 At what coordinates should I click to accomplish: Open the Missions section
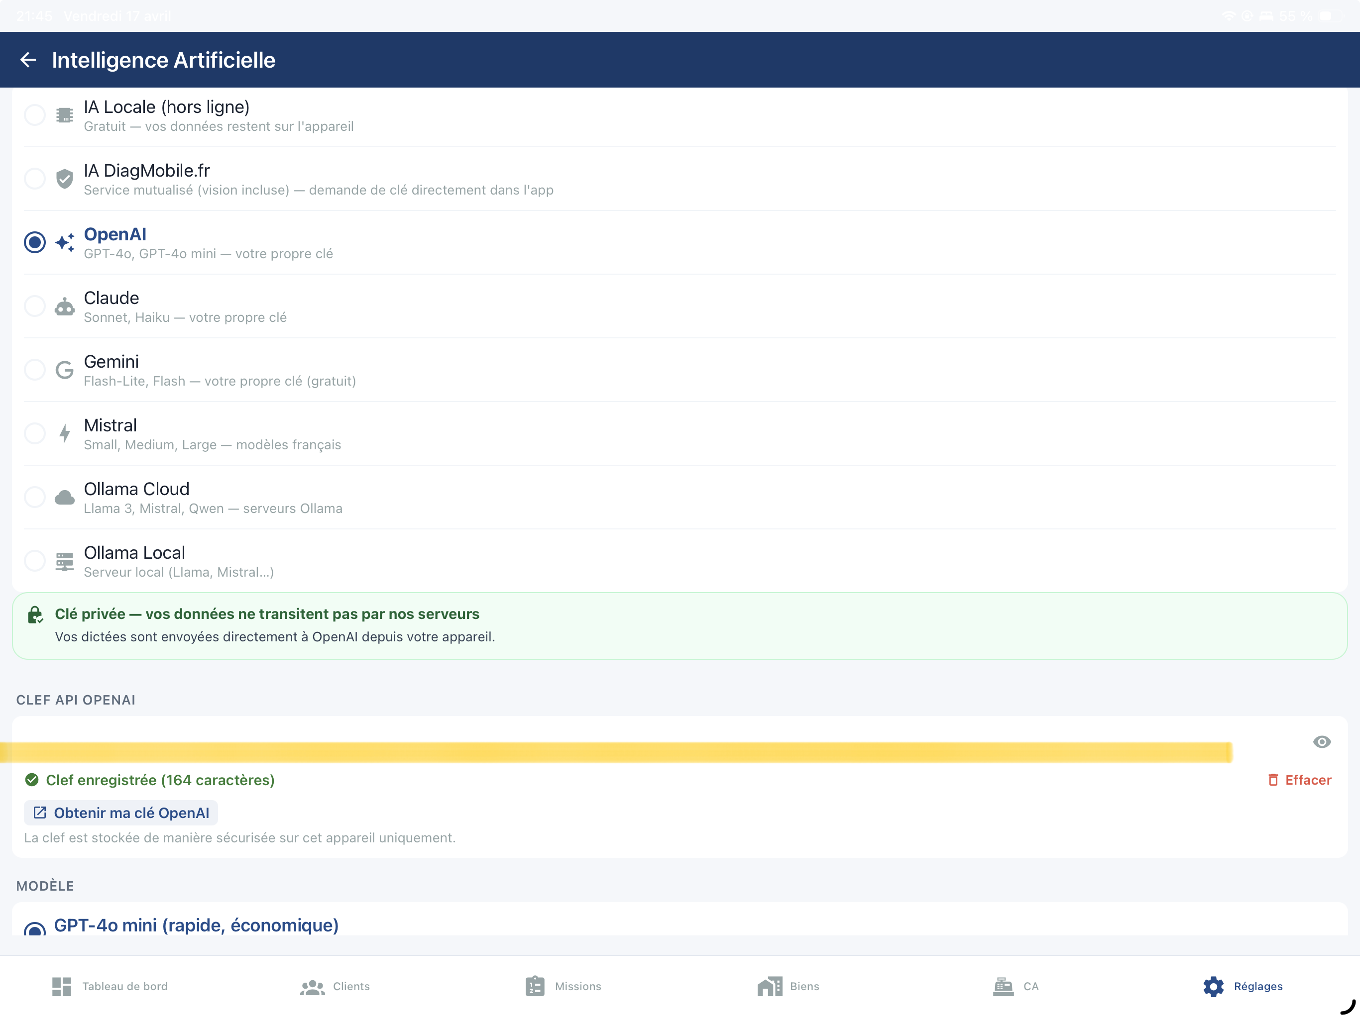pos(562,987)
